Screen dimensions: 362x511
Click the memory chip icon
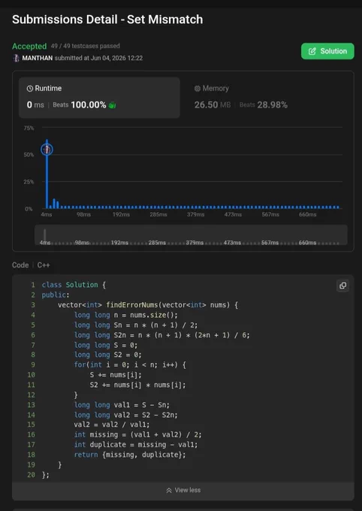click(197, 89)
